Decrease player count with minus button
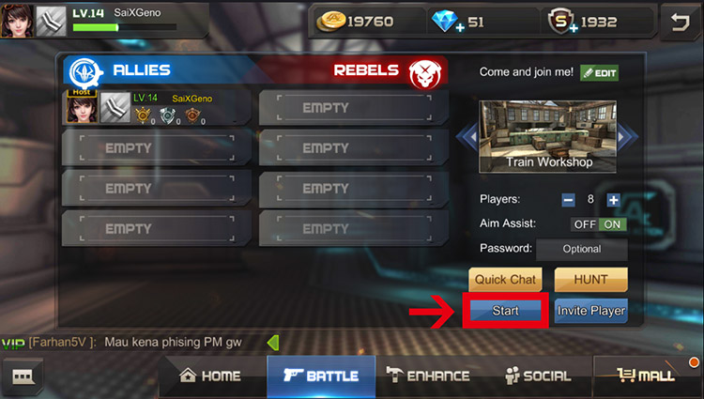Screen dimensions: 704x399 [x=569, y=200]
